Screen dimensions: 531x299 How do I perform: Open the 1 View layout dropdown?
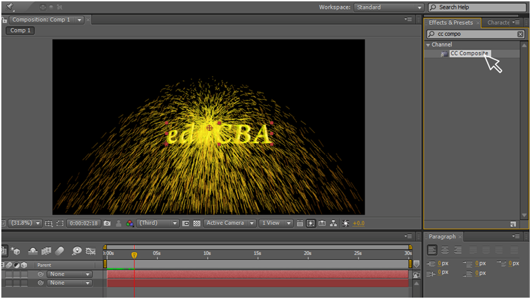276,223
